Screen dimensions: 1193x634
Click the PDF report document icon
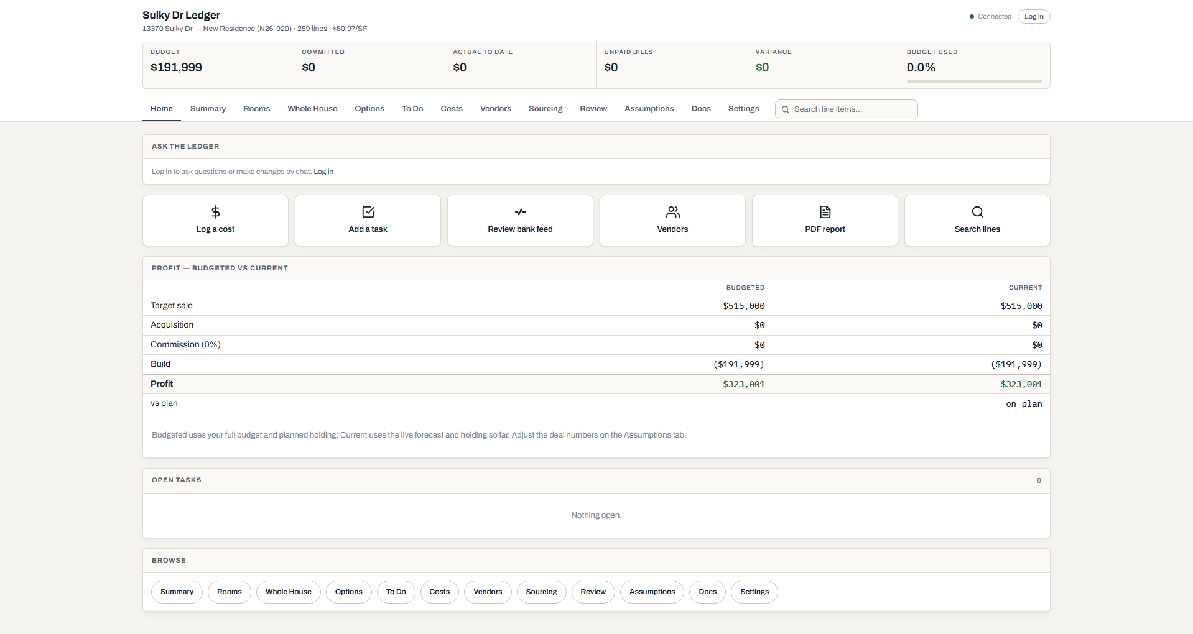[825, 212]
